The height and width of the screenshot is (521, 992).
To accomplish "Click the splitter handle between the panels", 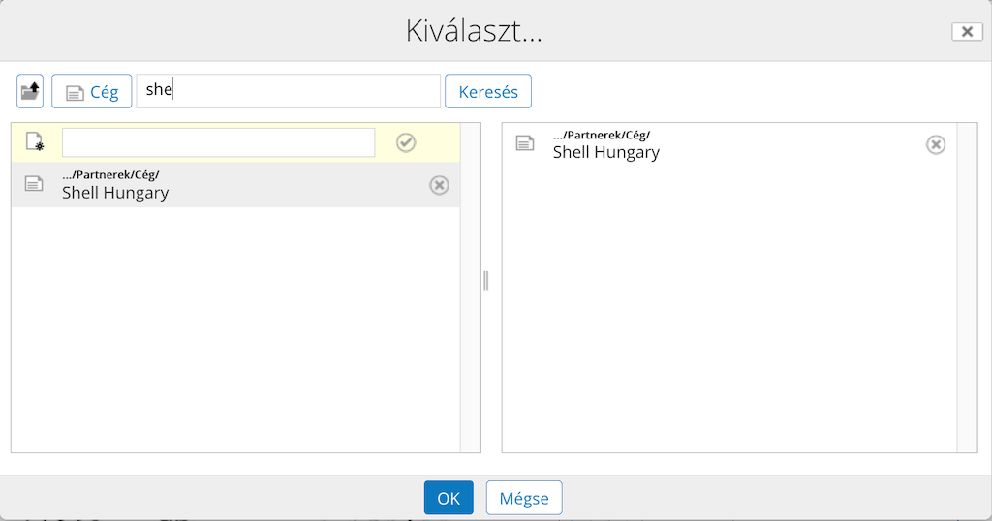I will [486, 281].
